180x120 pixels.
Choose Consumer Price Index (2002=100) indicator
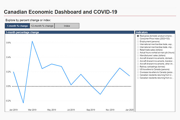138,39
